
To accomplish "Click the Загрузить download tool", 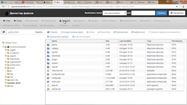I will click(x=79, y=21).
